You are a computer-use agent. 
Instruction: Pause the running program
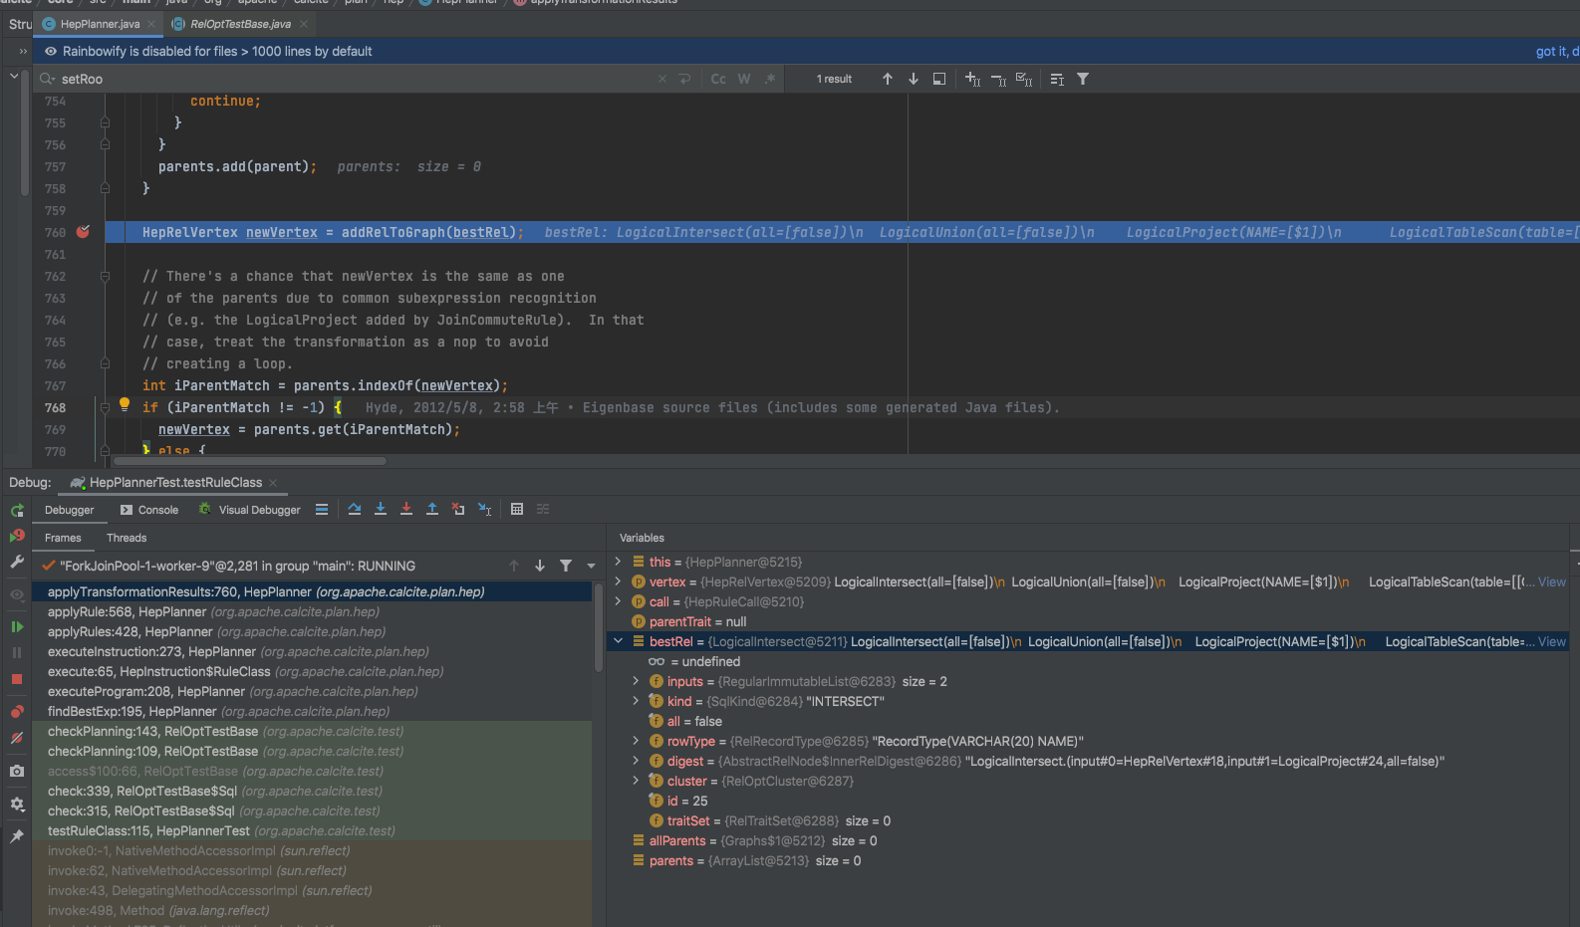pos(17,652)
